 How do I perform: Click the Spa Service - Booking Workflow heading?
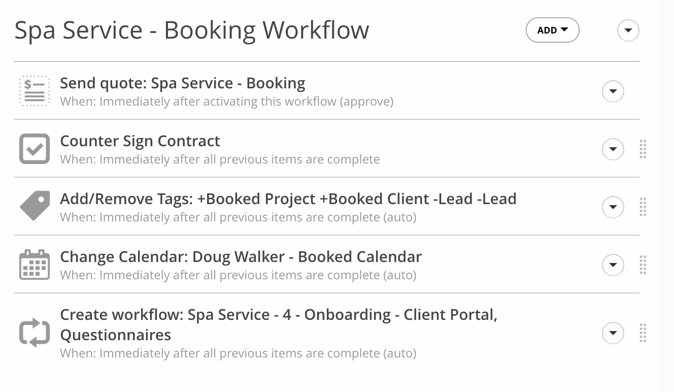click(192, 30)
